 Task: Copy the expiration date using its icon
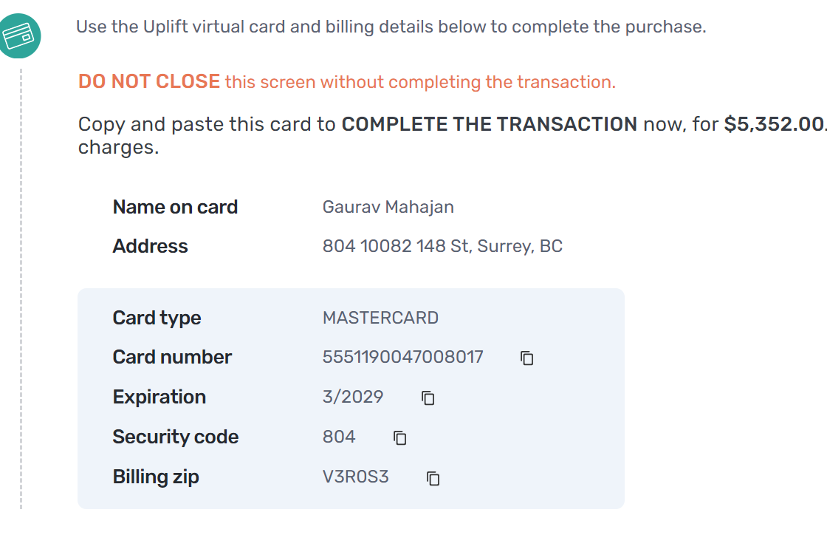(428, 398)
